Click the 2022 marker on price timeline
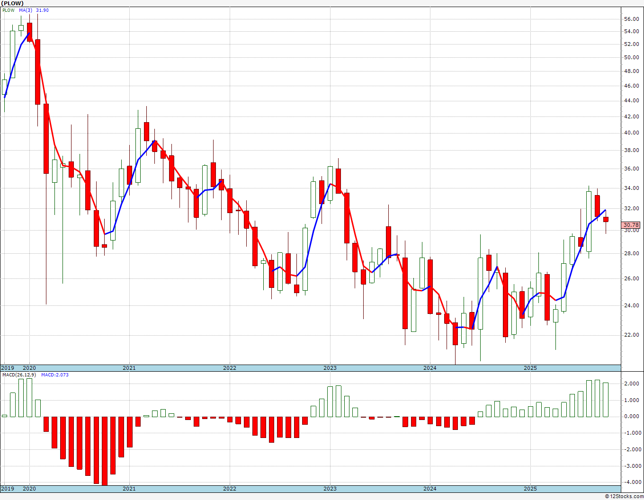 pos(230,368)
